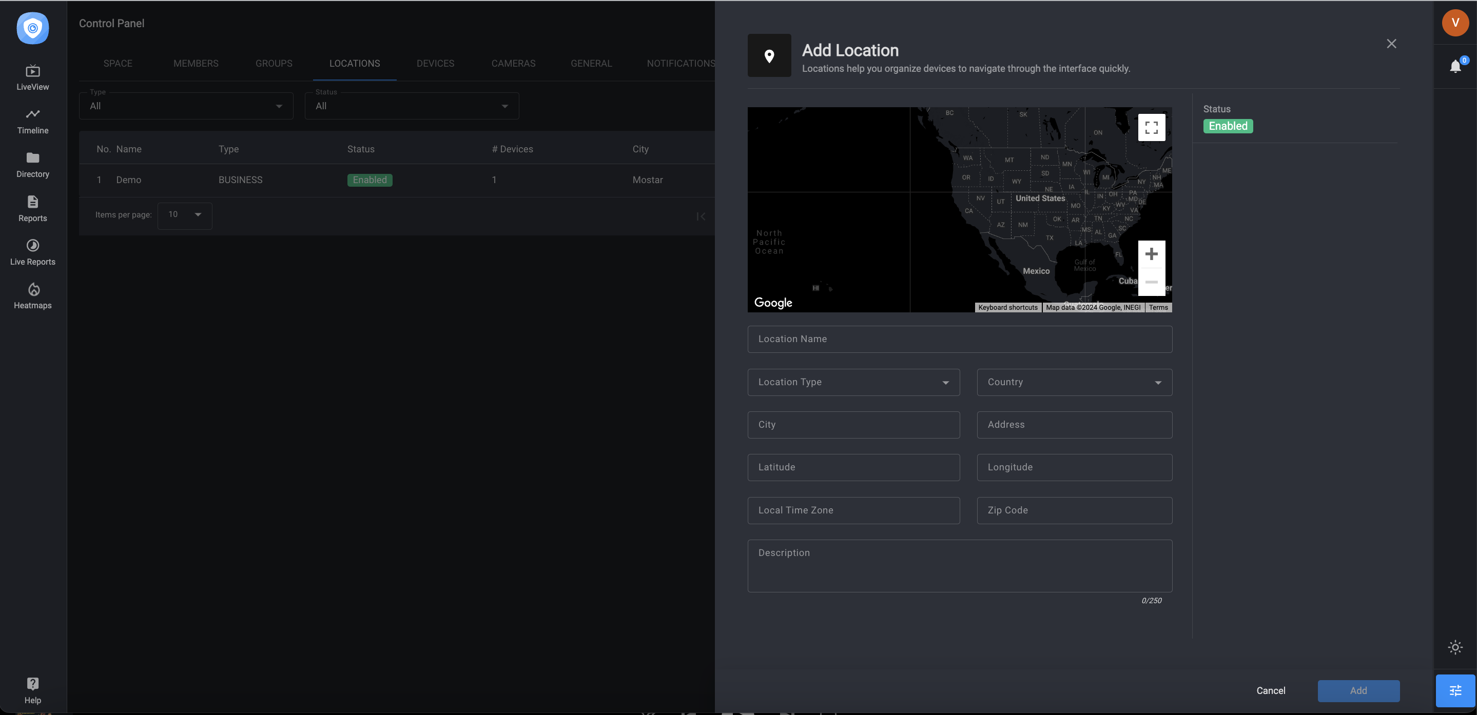Screen dimensions: 1477x715
Task: Focus the City input field
Action: tap(853, 425)
